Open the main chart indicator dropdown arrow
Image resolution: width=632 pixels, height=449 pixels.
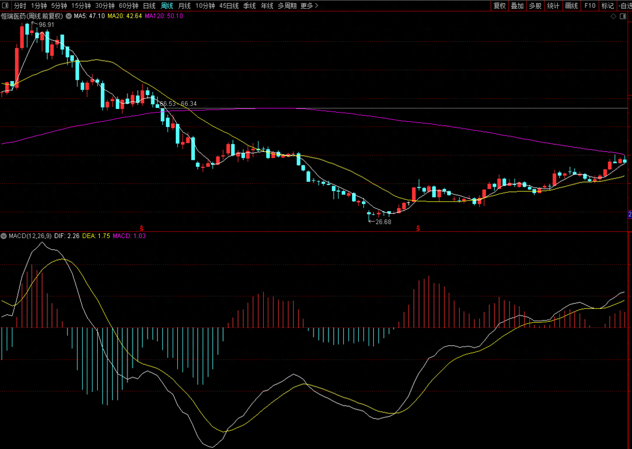pyautogui.click(x=68, y=16)
